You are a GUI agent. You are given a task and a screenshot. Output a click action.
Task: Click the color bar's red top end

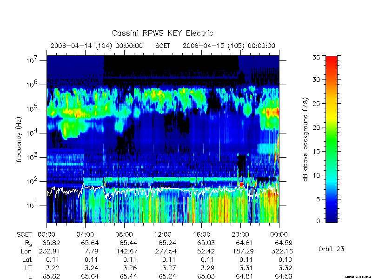tap(332, 58)
